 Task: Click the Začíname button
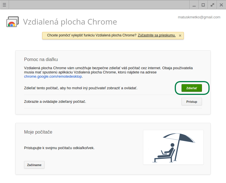coord(34,165)
